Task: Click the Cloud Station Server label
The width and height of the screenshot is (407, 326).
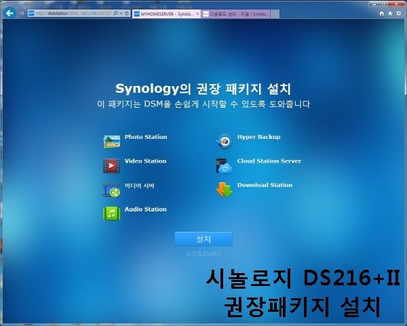Action: pyautogui.click(x=269, y=161)
